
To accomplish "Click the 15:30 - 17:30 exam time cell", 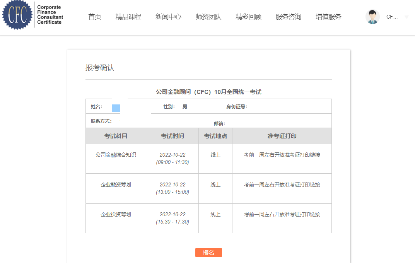I will point(172,218).
